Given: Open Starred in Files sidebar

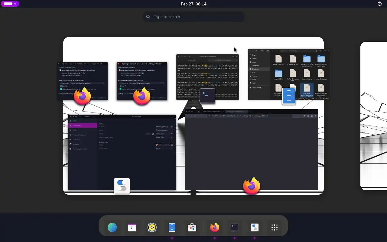Looking at the screenshot, I should click(x=259, y=59).
